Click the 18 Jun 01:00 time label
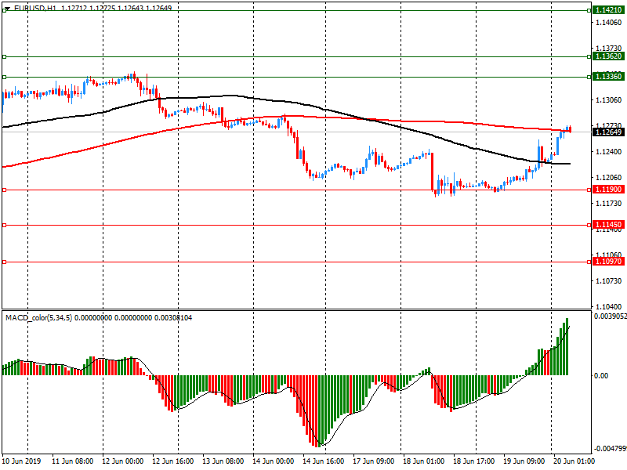Viewport: 627px width, 470px height. [423, 461]
